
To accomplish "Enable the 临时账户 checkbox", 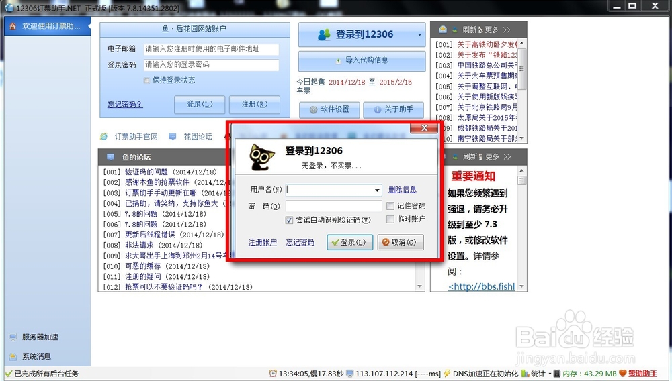I will click(390, 219).
